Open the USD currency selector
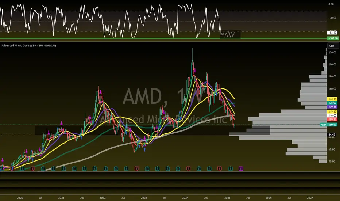 (x=333, y=46)
